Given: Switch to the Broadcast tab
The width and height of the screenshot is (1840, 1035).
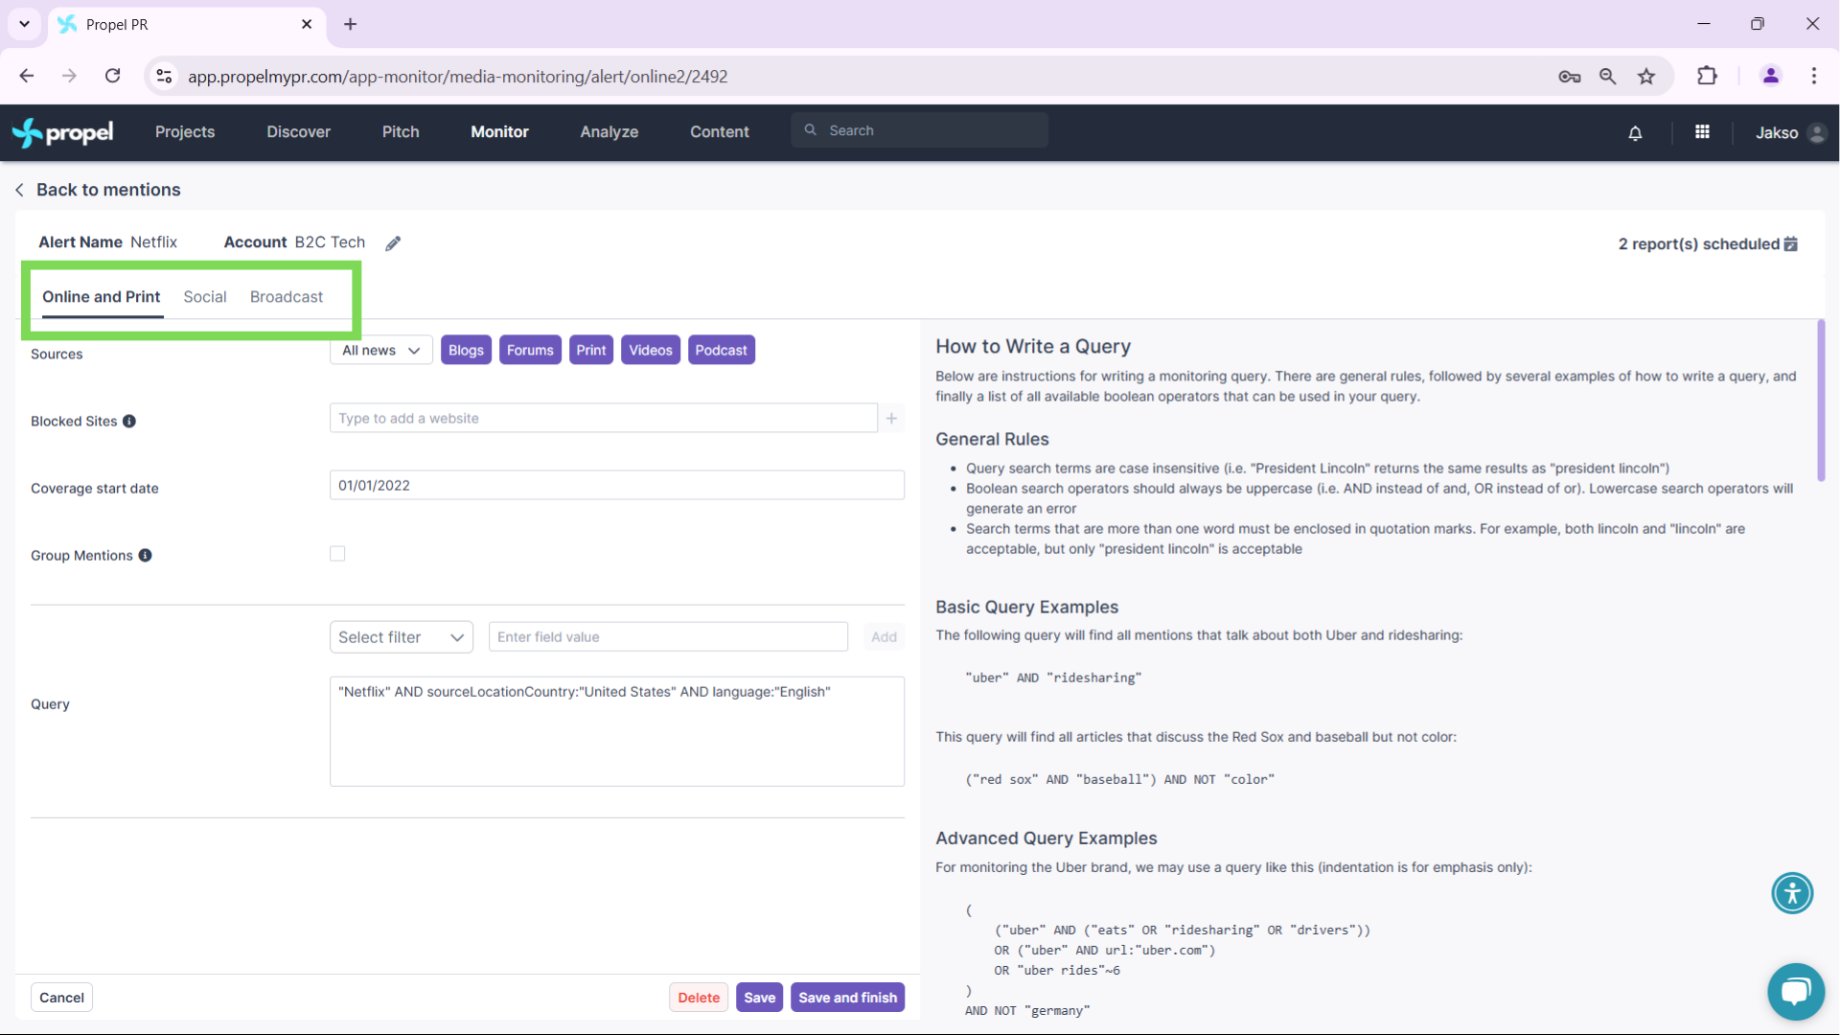Looking at the screenshot, I should (287, 297).
